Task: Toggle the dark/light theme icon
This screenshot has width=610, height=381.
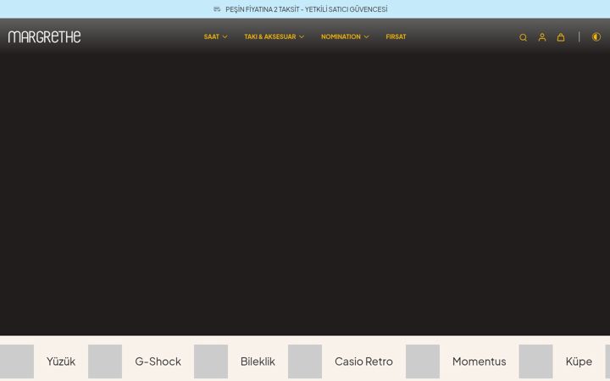Action: [x=596, y=37]
